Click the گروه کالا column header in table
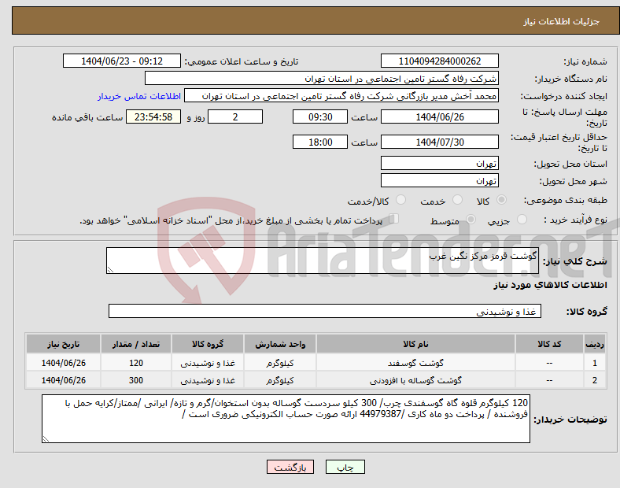 point(208,344)
